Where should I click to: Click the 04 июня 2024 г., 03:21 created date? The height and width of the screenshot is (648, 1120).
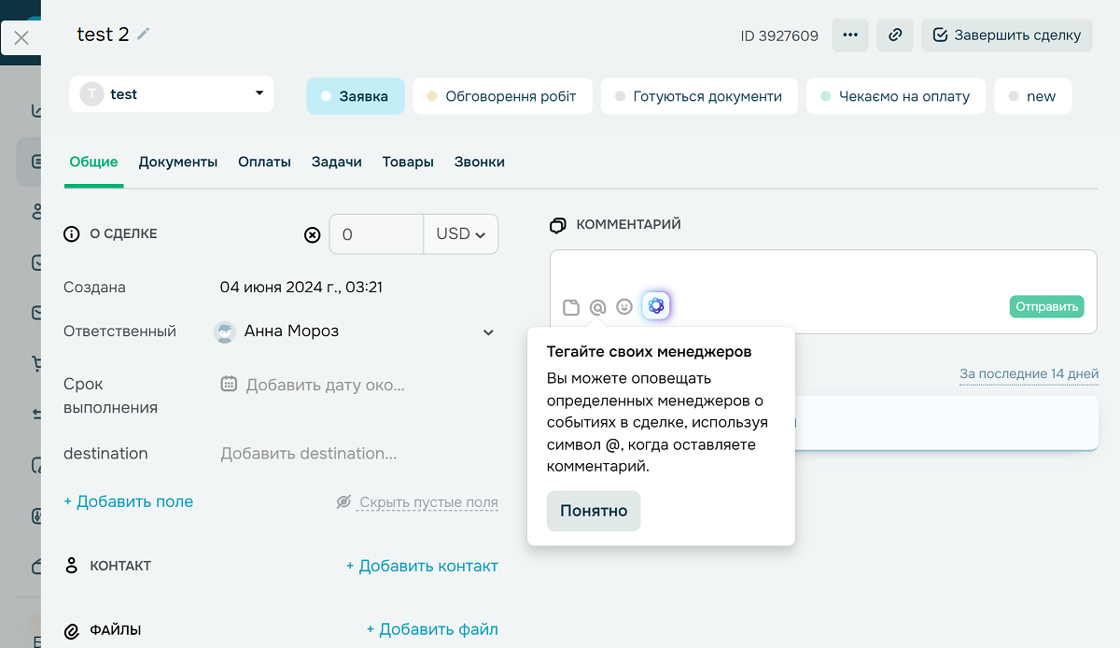301,288
